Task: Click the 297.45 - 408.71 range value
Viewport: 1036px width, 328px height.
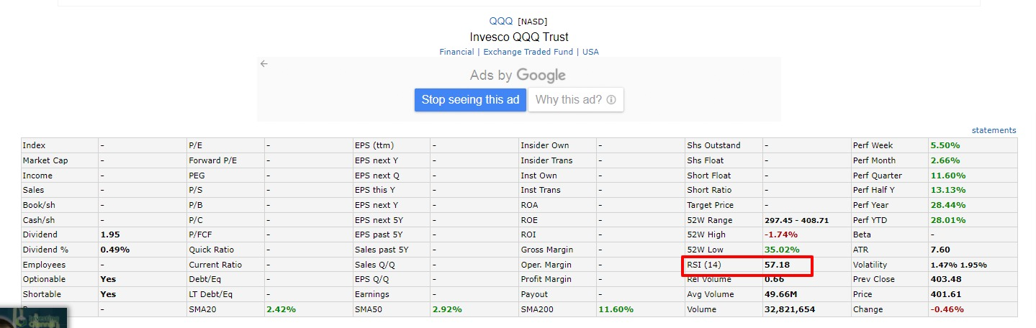Action: click(x=796, y=220)
